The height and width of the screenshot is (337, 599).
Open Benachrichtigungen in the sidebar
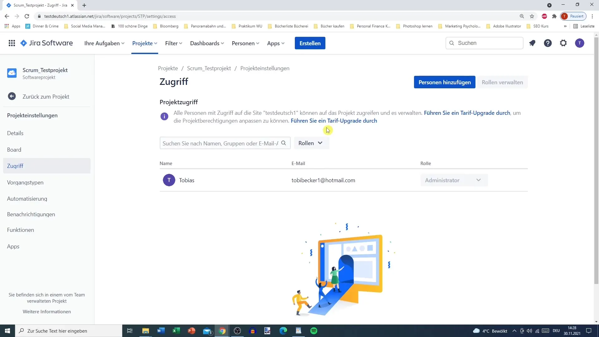pyautogui.click(x=47, y=214)
